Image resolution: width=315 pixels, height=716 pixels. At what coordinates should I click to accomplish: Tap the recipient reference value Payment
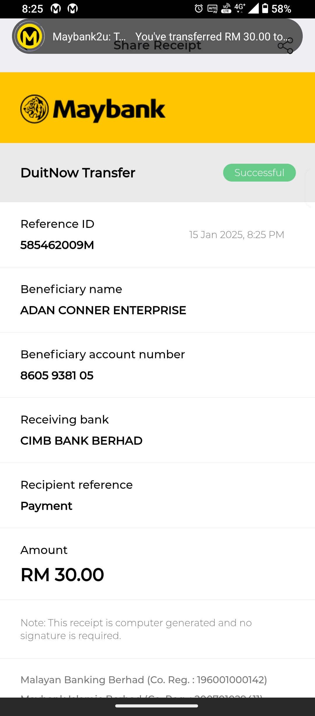click(x=46, y=506)
